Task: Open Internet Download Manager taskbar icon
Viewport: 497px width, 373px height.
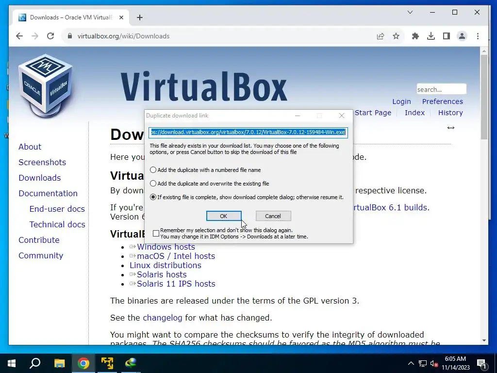Action: coord(131,363)
